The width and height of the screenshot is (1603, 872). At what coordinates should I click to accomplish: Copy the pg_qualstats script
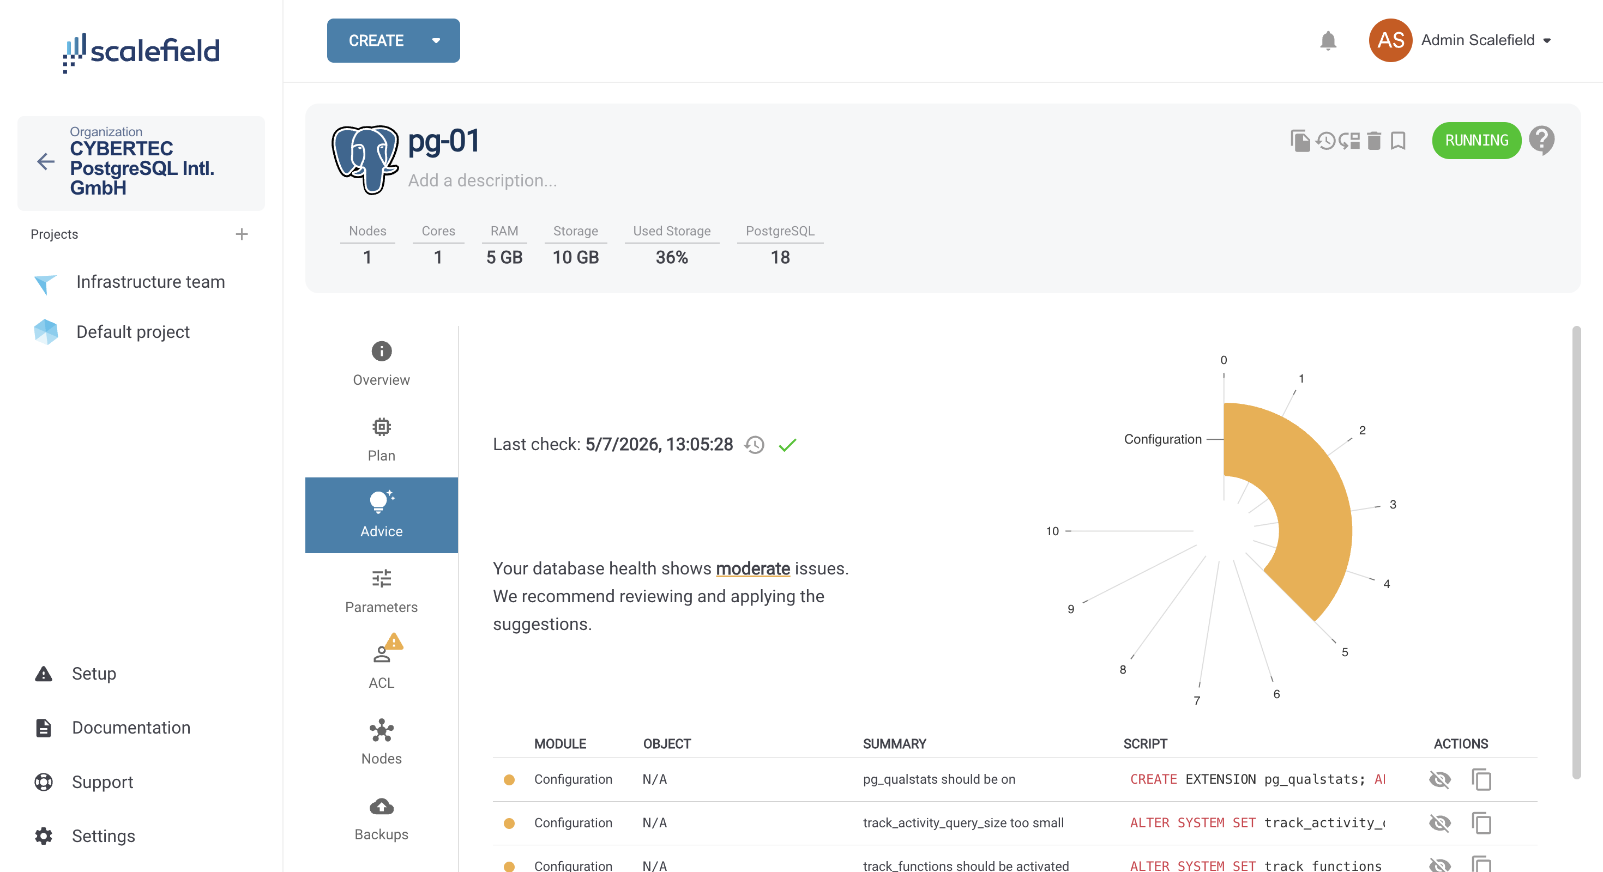tap(1481, 779)
